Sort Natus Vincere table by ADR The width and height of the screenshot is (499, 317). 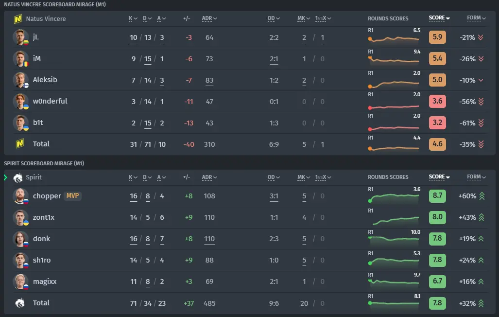209,18
